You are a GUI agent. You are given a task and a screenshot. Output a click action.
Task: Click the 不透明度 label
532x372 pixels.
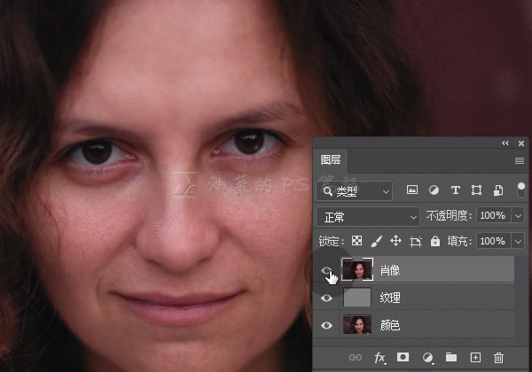click(x=449, y=215)
